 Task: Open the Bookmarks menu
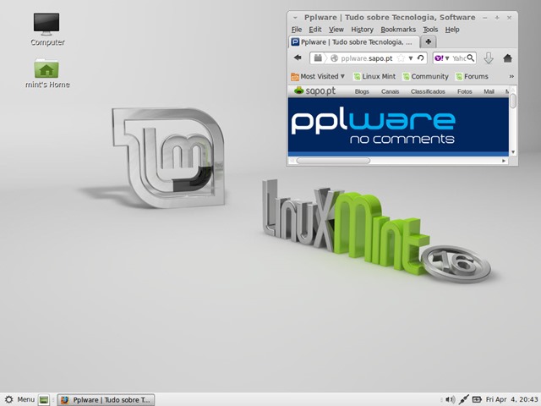pyautogui.click(x=398, y=30)
